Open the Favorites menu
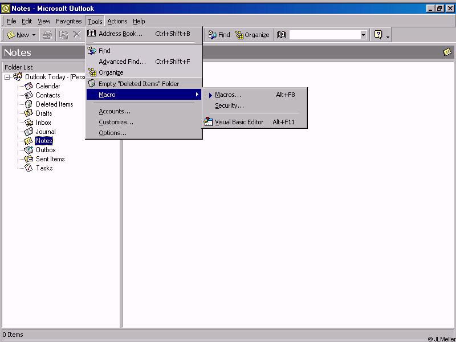Image resolution: width=456 pixels, height=342 pixels. [x=68, y=21]
